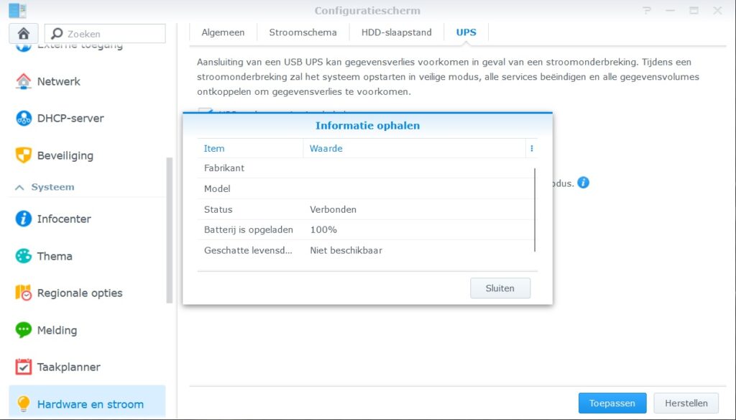Click the sidebar vertical scrollbar

(170, 230)
